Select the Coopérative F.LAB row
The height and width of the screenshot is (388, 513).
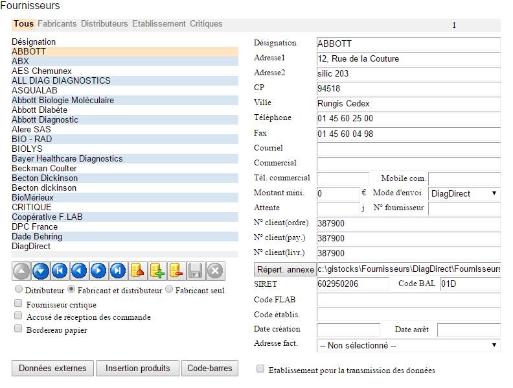(125, 217)
